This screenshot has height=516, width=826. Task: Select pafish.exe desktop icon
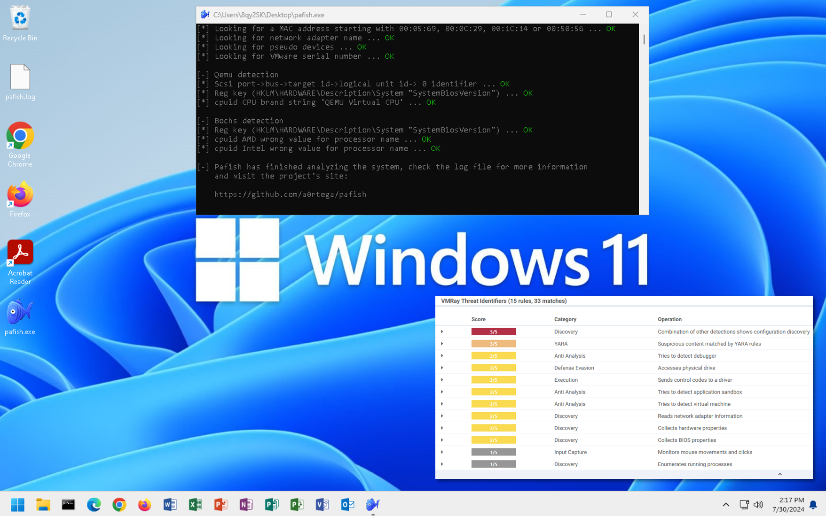[20, 317]
